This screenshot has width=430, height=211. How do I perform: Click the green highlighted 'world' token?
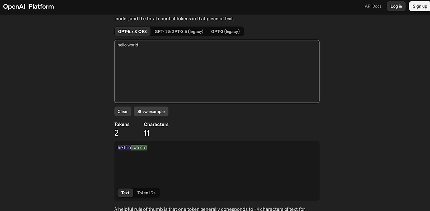click(140, 148)
